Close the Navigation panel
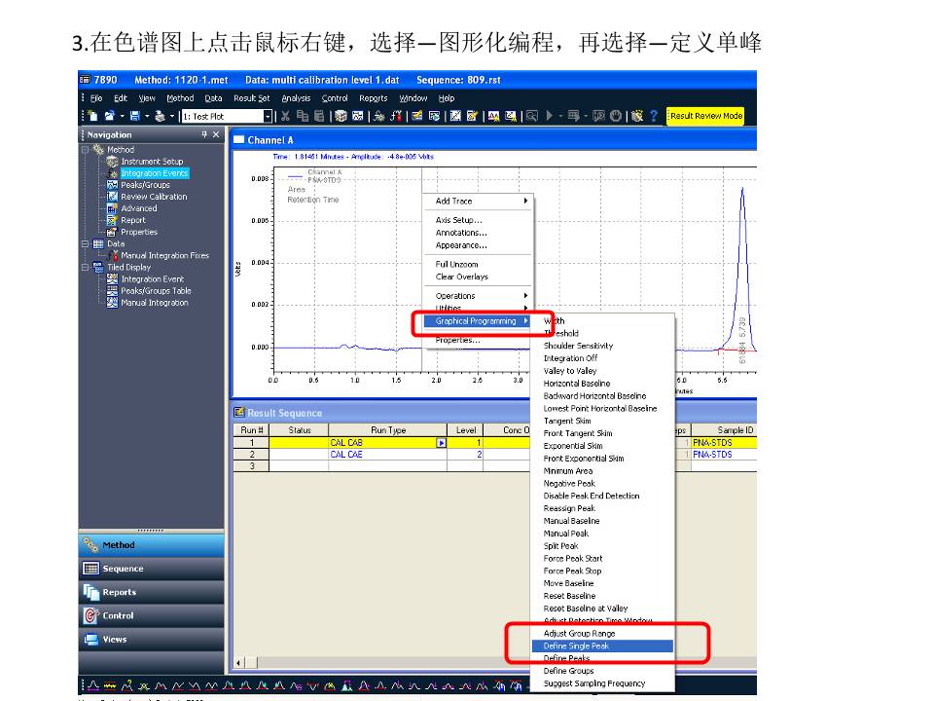 click(216, 134)
